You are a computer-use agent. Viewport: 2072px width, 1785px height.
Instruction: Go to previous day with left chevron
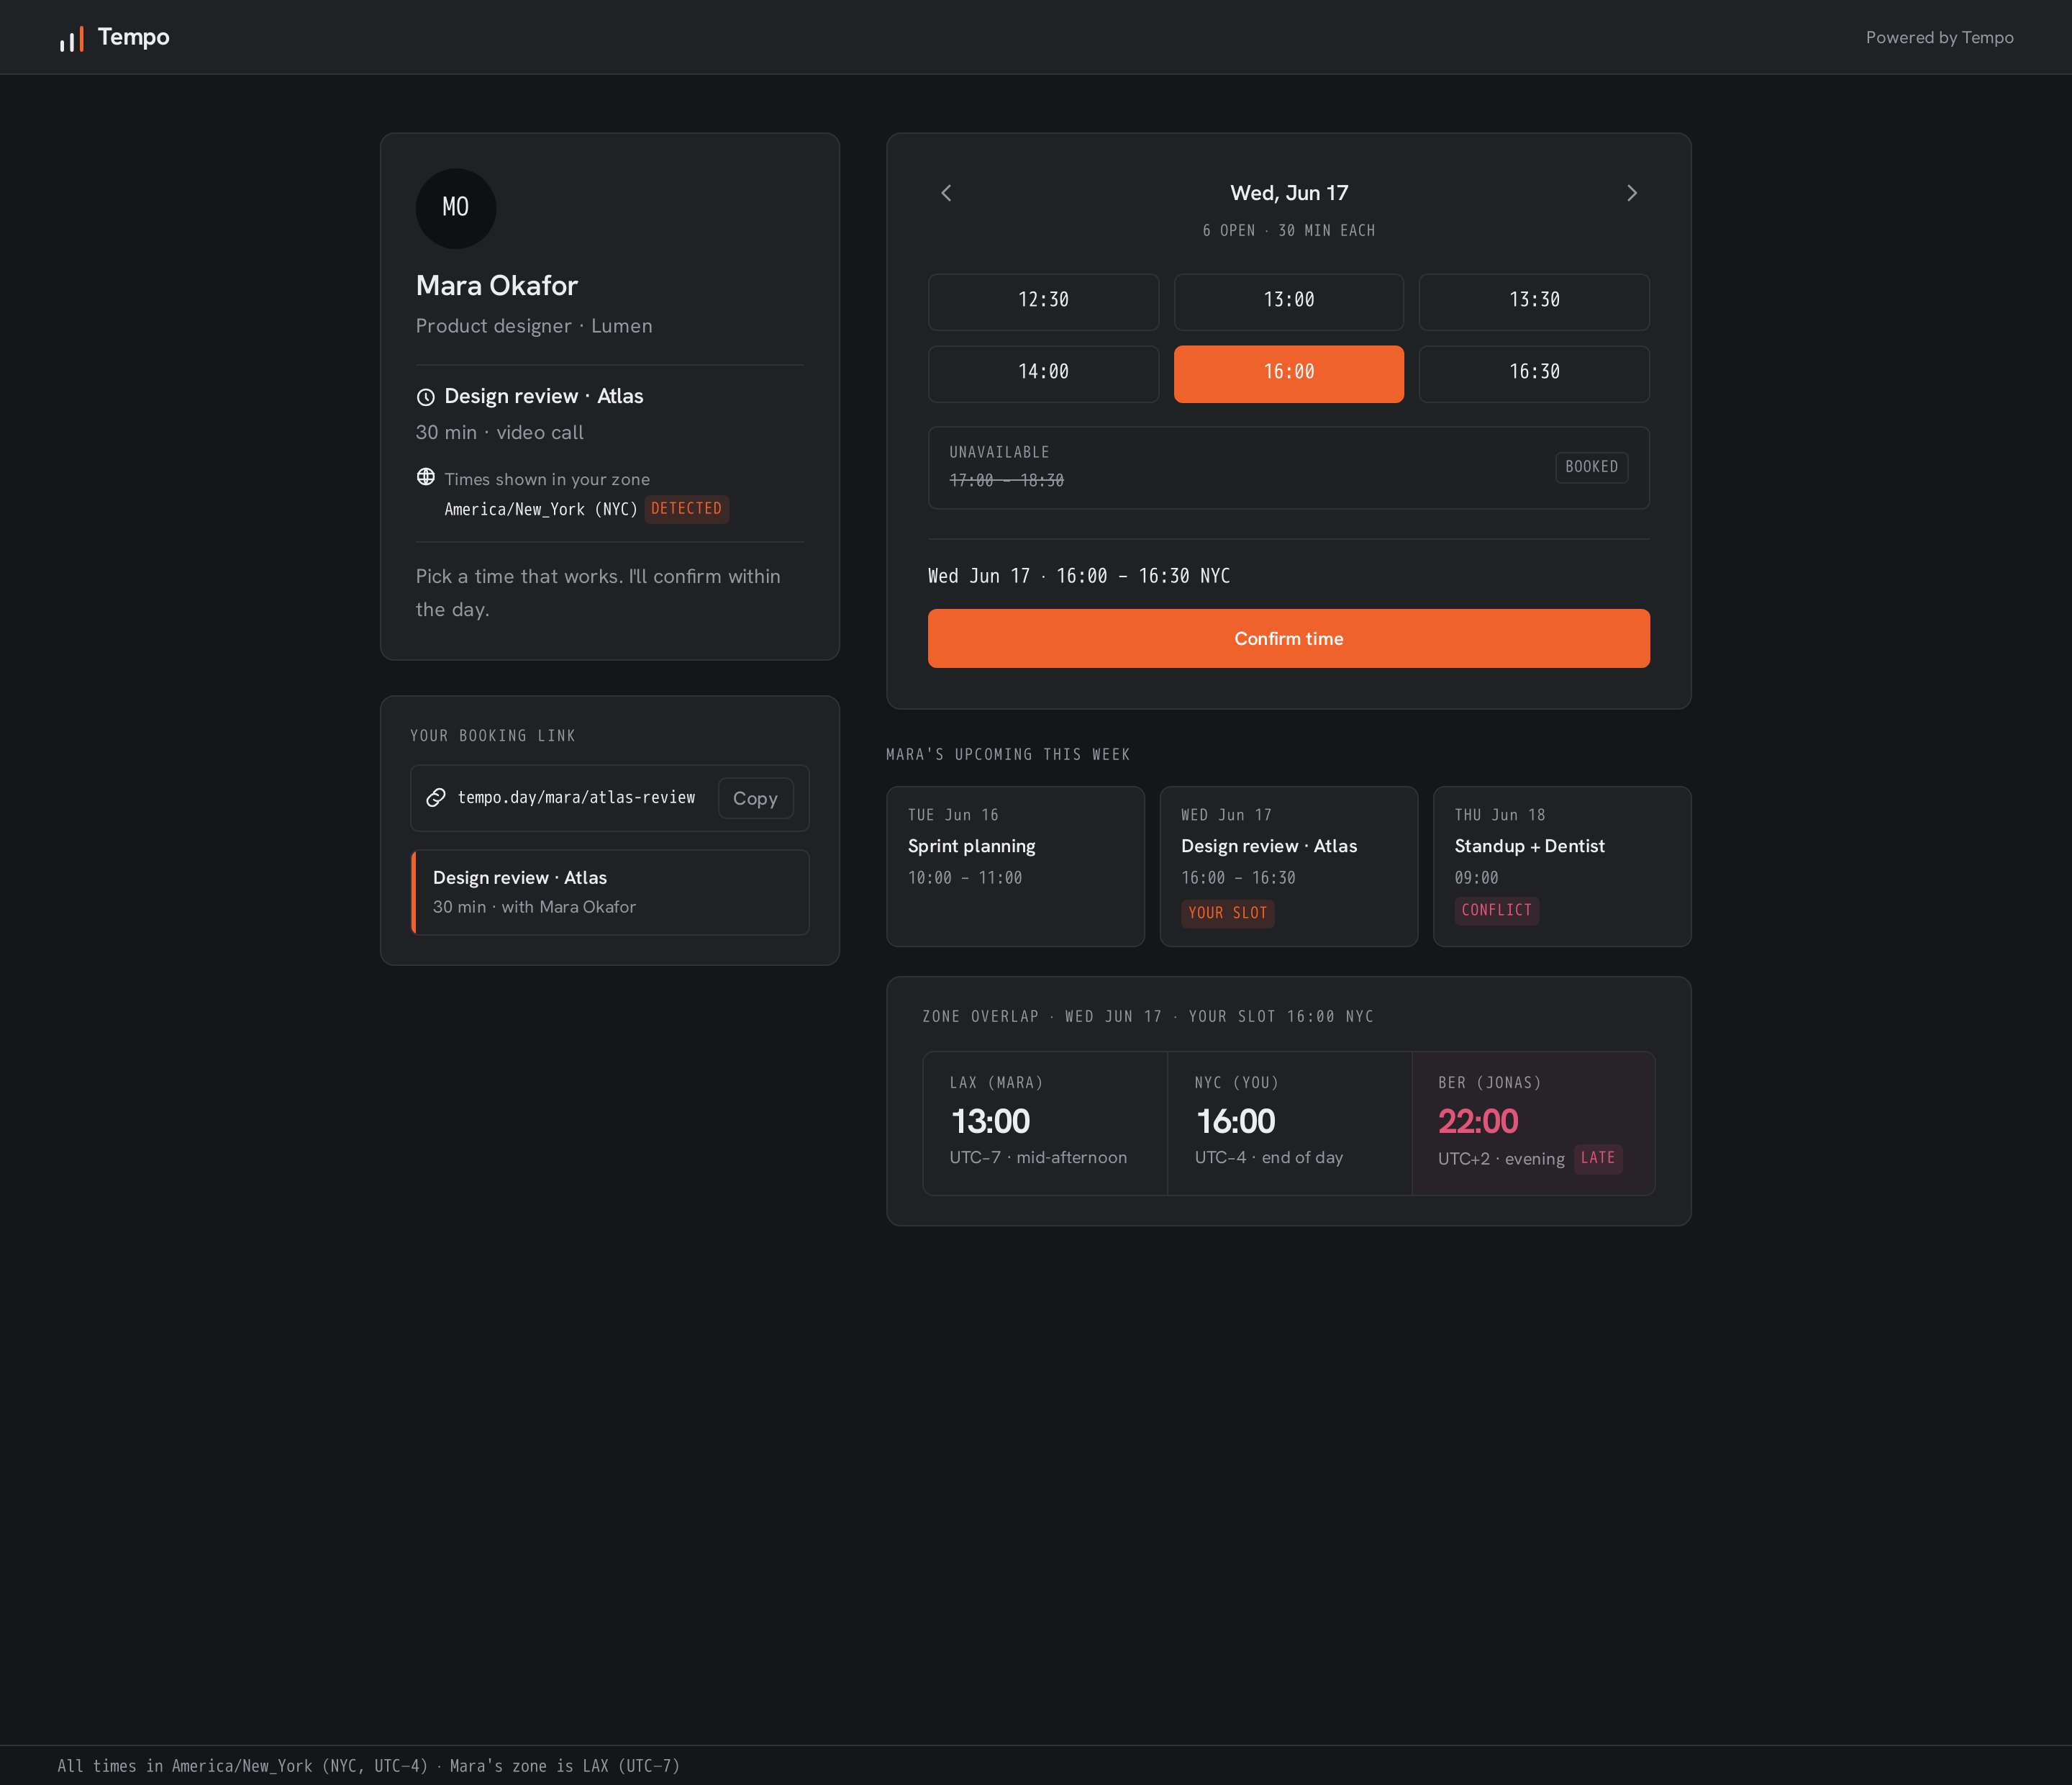point(946,193)
